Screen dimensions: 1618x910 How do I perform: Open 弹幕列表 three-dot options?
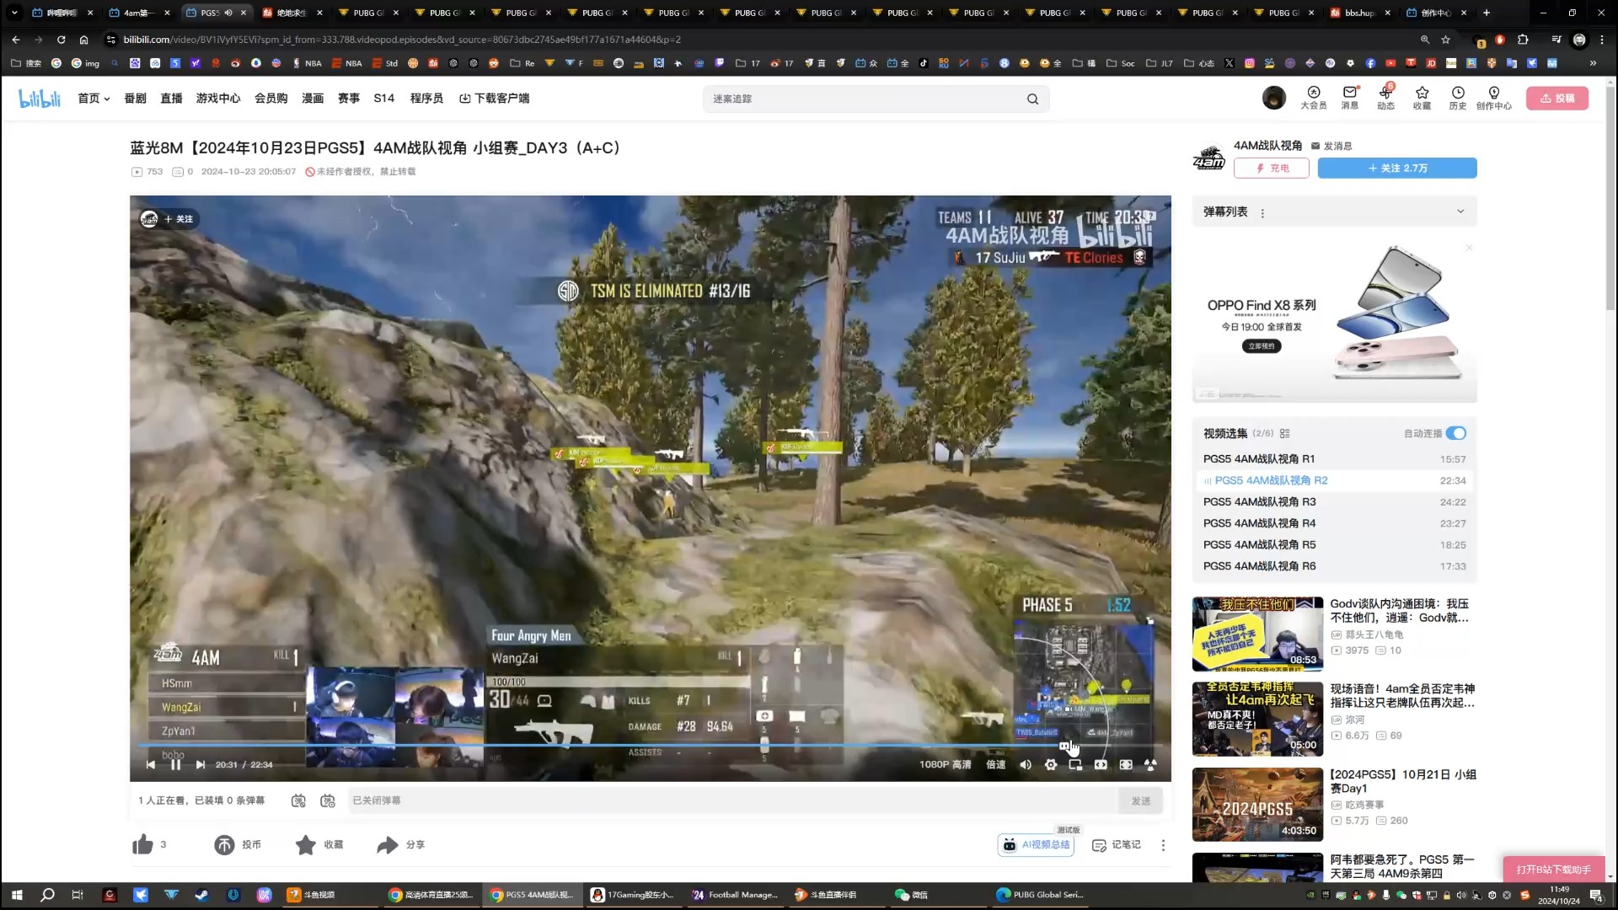tap(1262, 213)
